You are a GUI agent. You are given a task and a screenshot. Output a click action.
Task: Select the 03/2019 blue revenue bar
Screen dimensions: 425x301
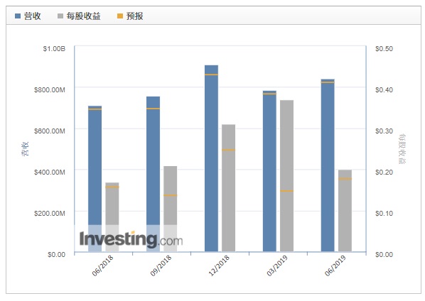(269, 171)
